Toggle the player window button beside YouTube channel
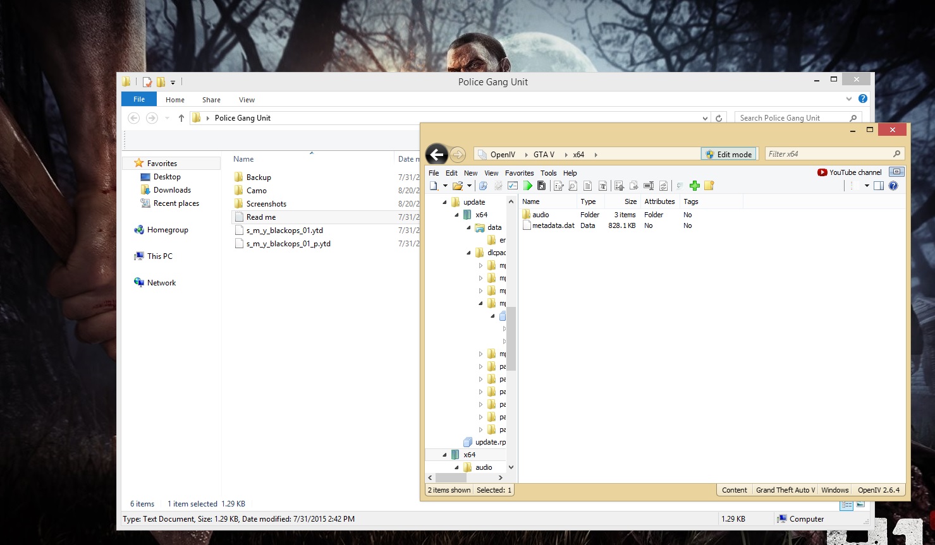The height and width of the screenshot is (545, 935). click(x=896, y=172)
